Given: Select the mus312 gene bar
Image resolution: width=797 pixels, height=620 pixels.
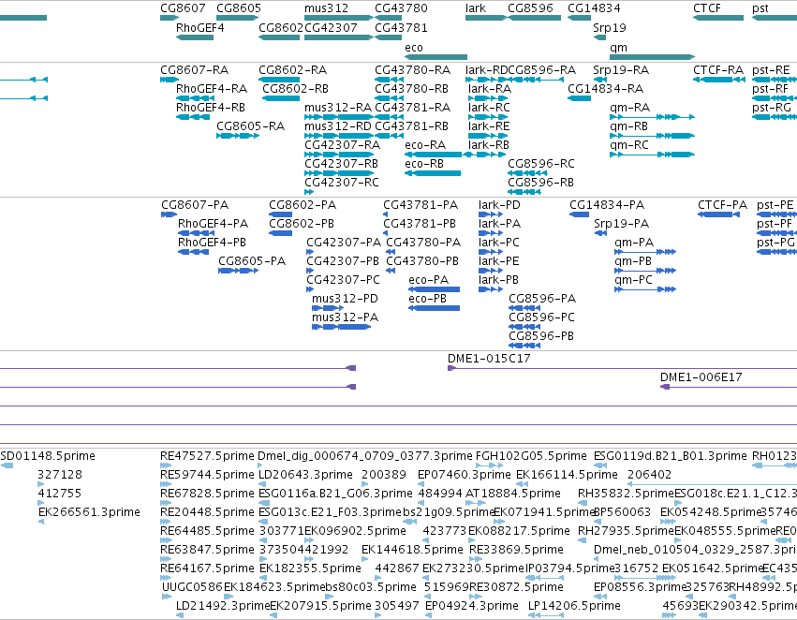Looking at the screenshot, I should (338, 18).
